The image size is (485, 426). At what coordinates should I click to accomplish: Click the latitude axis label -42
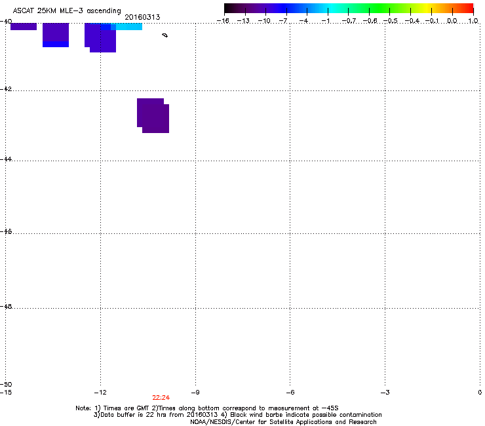tap(6, 88)
